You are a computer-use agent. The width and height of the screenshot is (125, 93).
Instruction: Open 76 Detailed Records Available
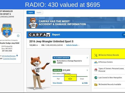(x=110, y=84)
